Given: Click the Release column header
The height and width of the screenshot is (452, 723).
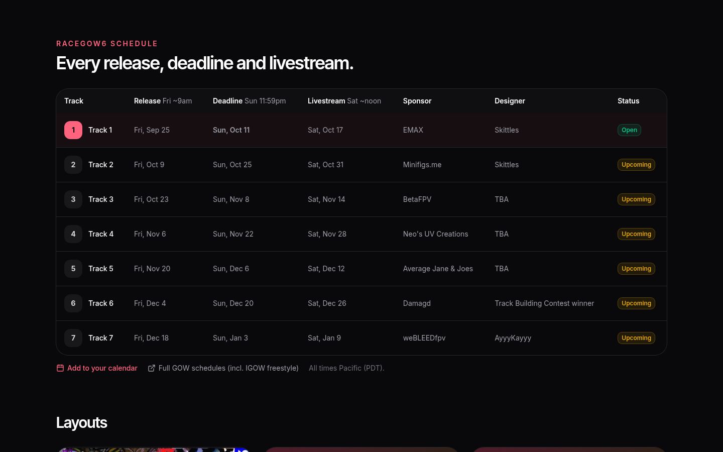Looking at the screenshot, I should point(163,101).
